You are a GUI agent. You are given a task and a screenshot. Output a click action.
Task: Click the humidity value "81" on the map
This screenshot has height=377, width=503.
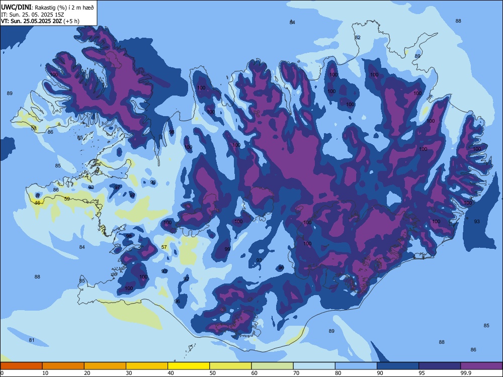[31, 340]
